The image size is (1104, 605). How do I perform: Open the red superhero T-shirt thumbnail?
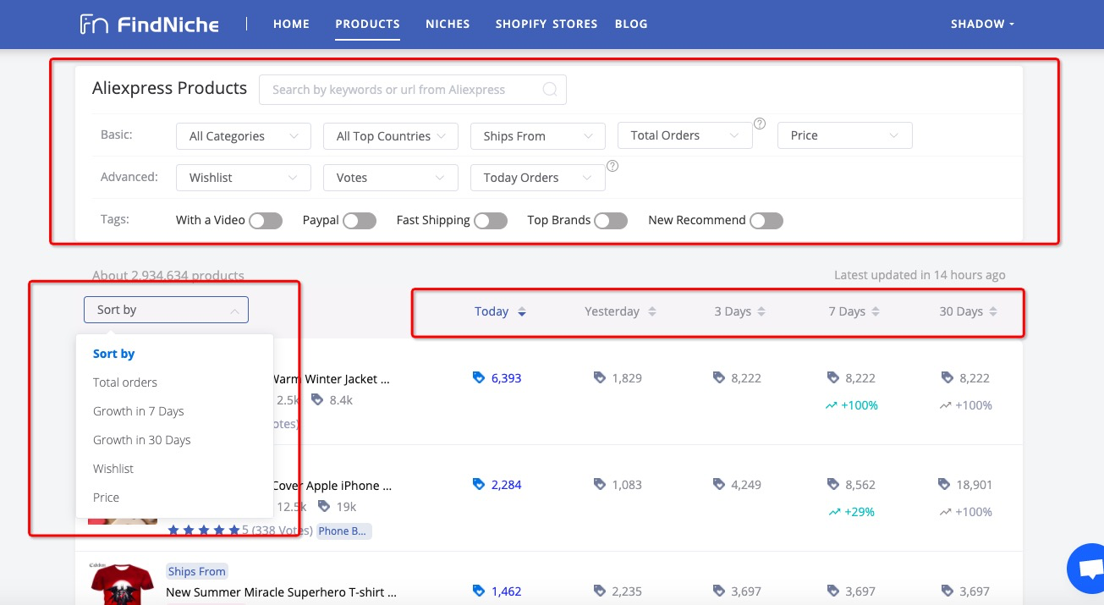(x=123, y=584)
